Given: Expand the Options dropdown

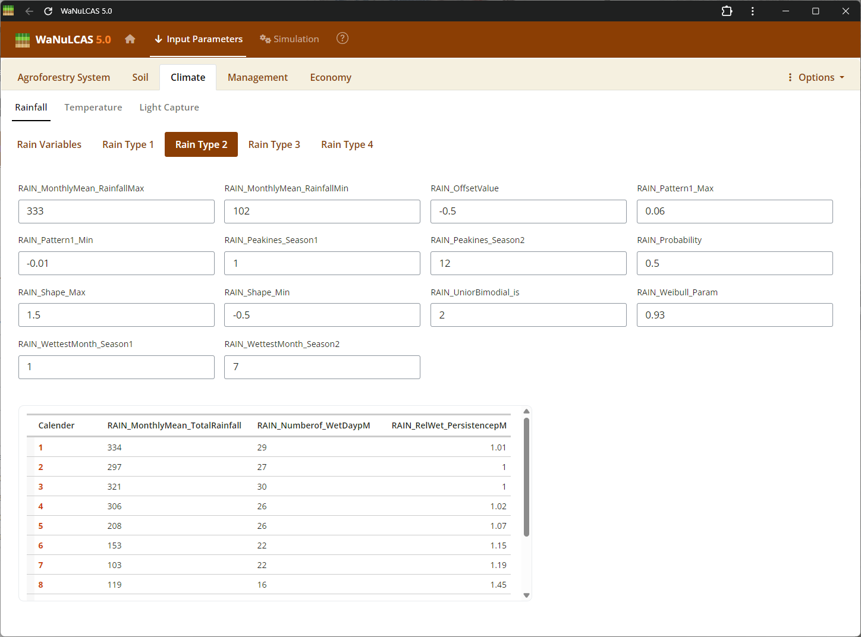Looking at the screenshot, I should tap(816, 77).
